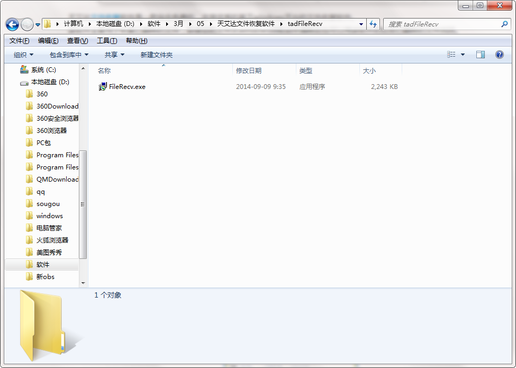Click tadFileRecv in the address path
The height and width of the screenshot is (368, 516).
coord(305,24)
